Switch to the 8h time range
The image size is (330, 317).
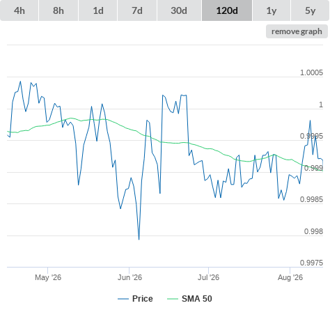[58, 10]
